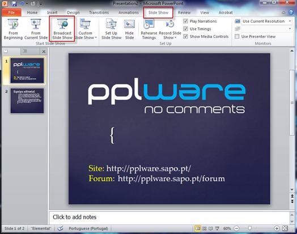
Task: Open Custom Slide Show menu
Action: pyautogui.click(x=85, y=29)
